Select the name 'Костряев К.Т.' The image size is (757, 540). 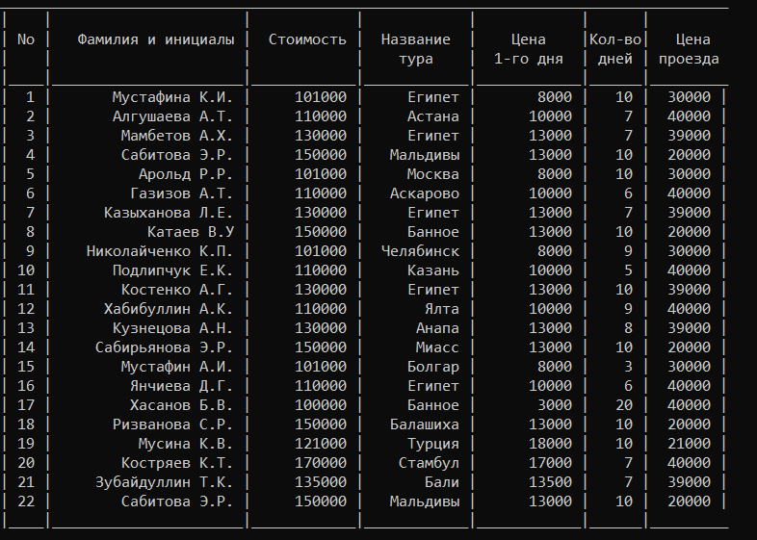(177, 463)
